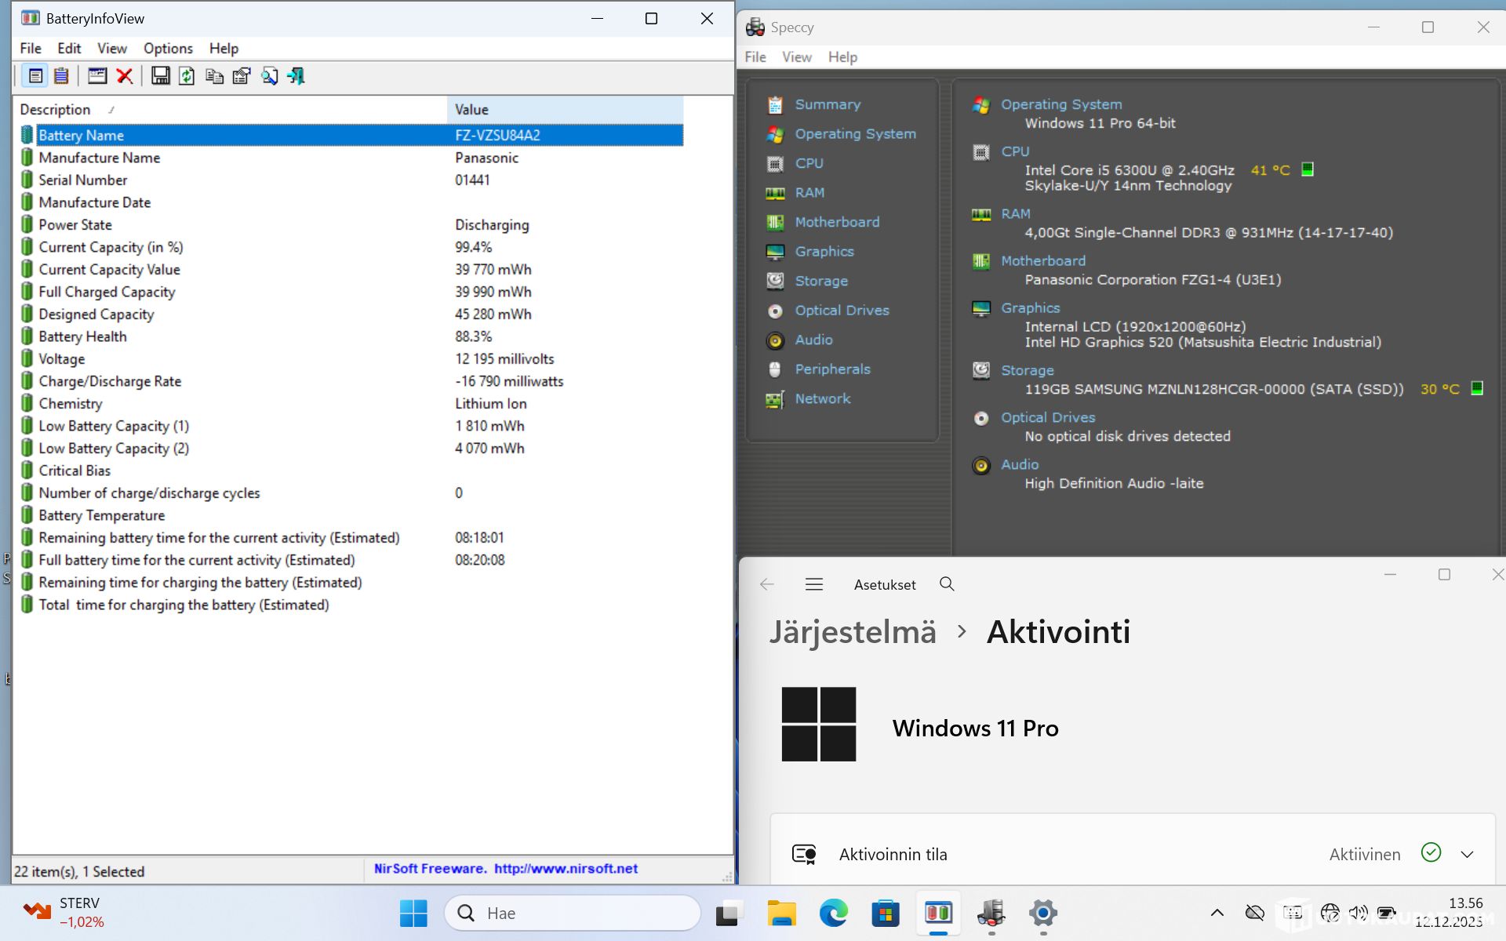
Task: Click the red X toolbar icon
Action: click(124, 76)
